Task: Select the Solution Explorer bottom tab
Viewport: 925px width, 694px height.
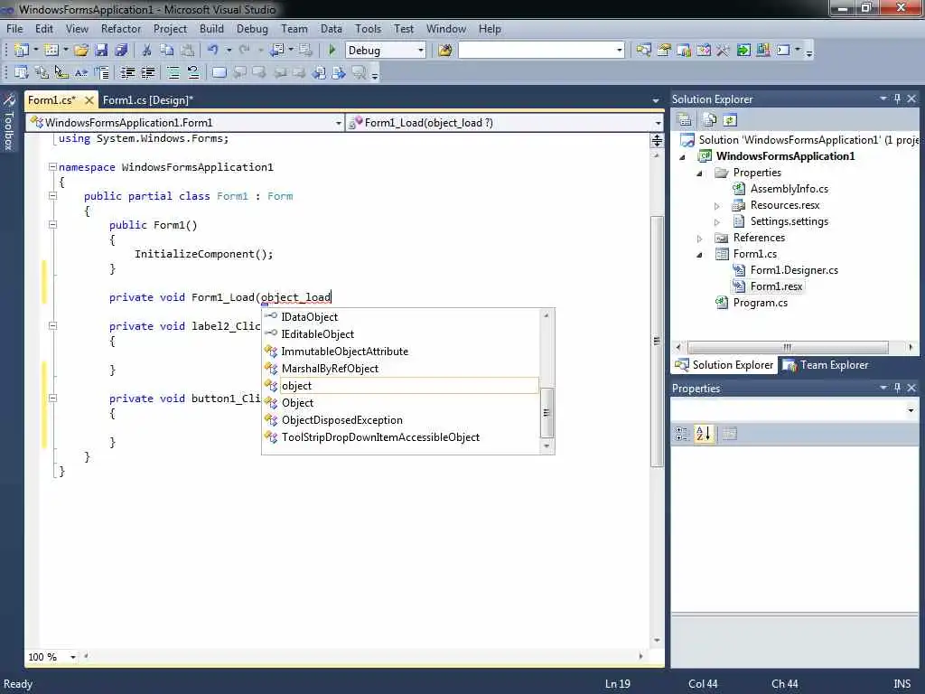Action: click(x=724, y=365)
